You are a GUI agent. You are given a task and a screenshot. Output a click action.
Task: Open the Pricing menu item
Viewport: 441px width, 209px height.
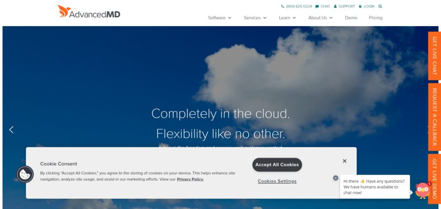point(376,18)
